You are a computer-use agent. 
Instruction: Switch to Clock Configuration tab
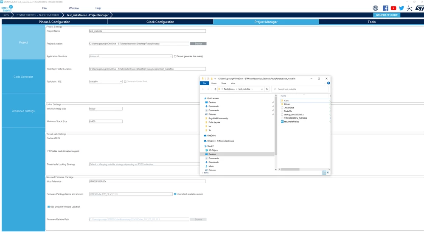[x=160, y=22]
